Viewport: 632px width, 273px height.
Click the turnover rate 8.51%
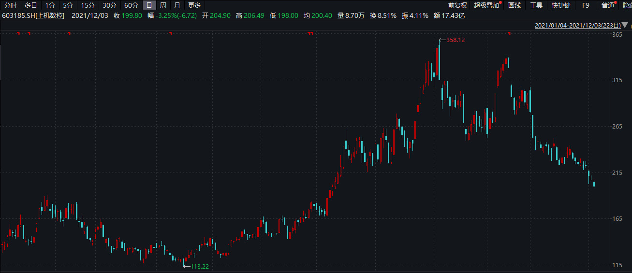pyautogui.click(x=387, y=15)
